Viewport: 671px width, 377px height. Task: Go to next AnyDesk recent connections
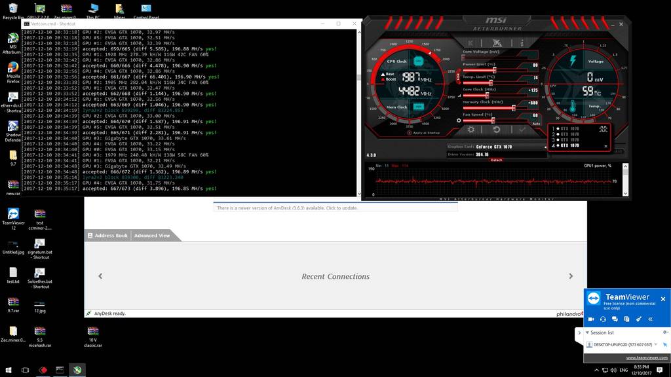[571, 276]
